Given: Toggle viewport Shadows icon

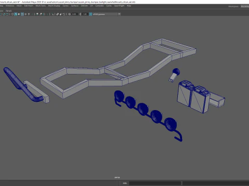Looking at the screenshot, I should coord(32,14).
